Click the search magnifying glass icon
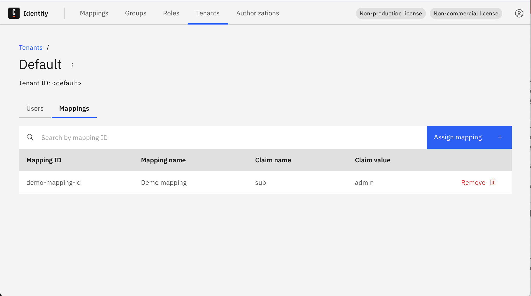The width and height of the screenshot is (531, 296). click(30, 137)
